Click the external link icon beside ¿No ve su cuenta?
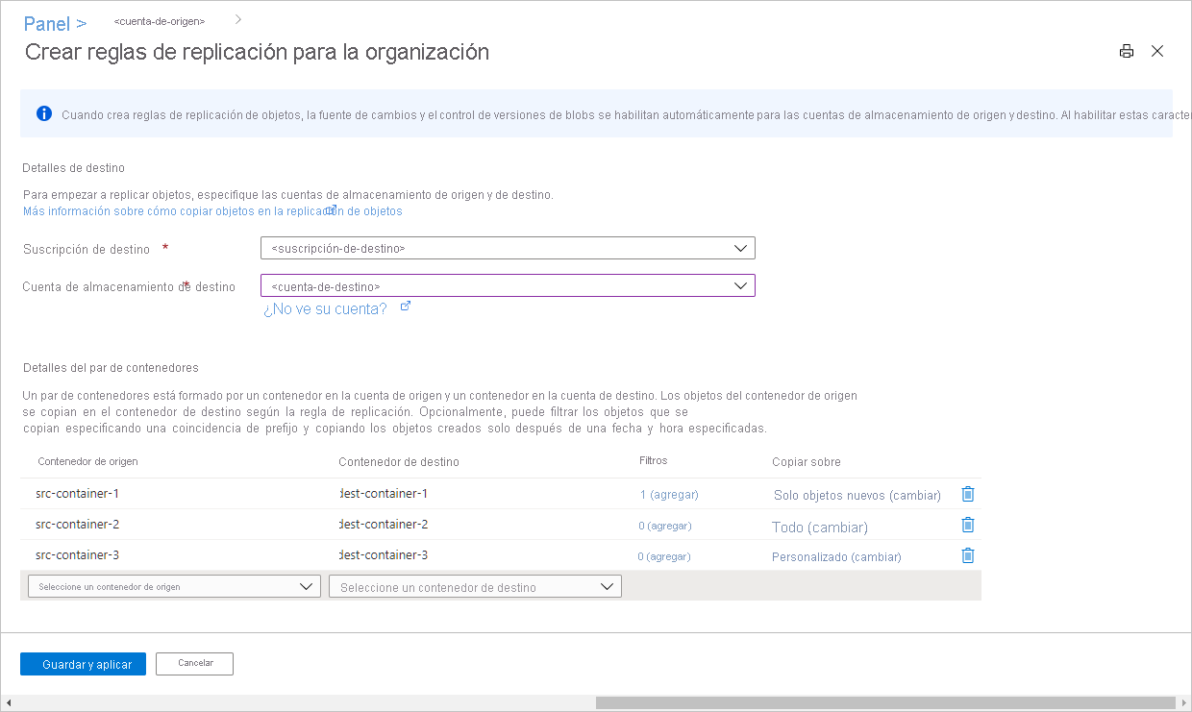Screen dimensions: 1192x712 [404, 306]
